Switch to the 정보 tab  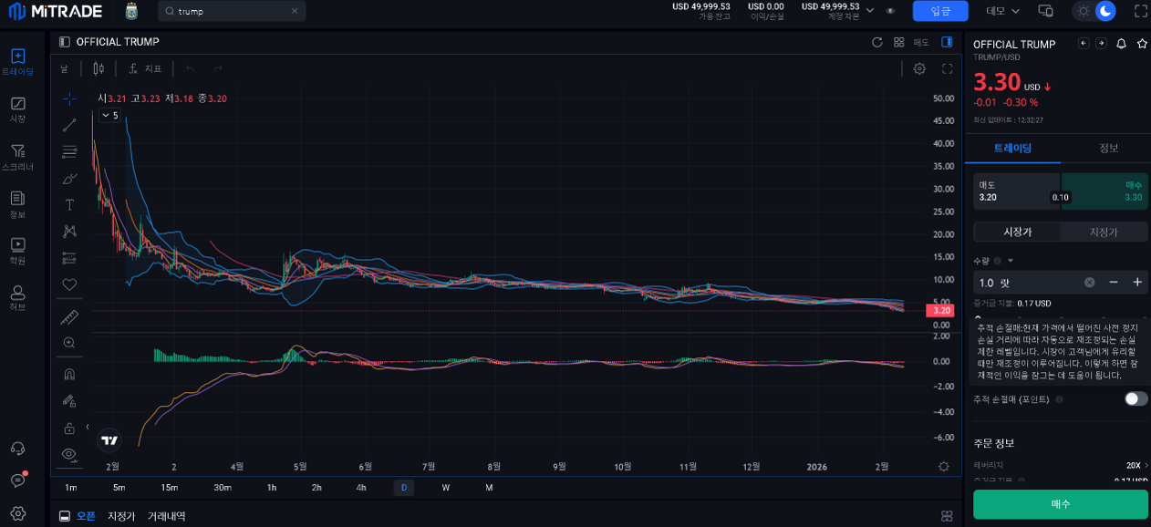tap(1108, 148)
